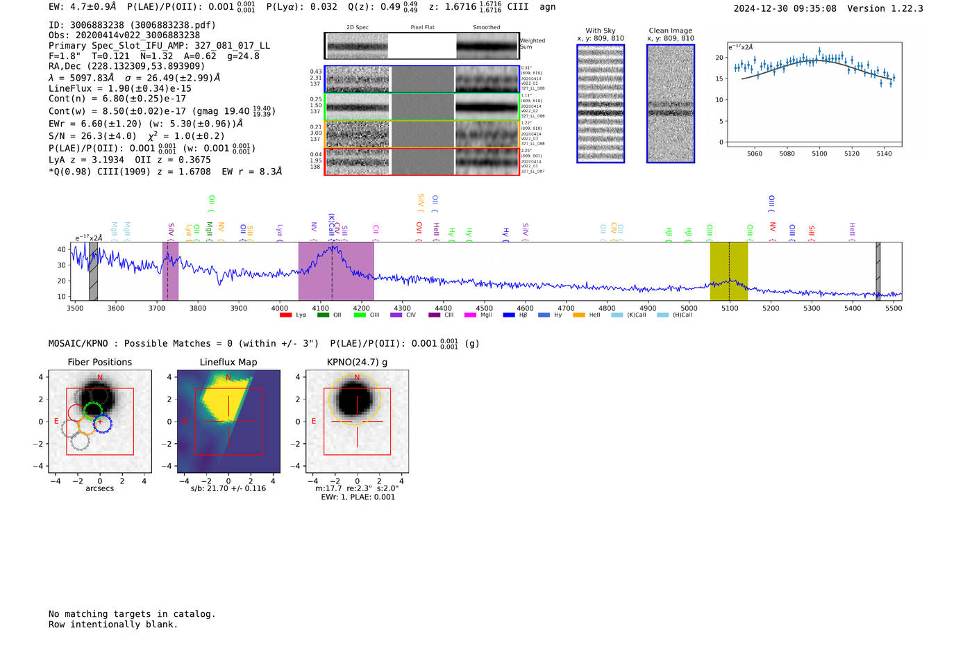
Task: Click the solid red fiber circle
Action: 77,413
